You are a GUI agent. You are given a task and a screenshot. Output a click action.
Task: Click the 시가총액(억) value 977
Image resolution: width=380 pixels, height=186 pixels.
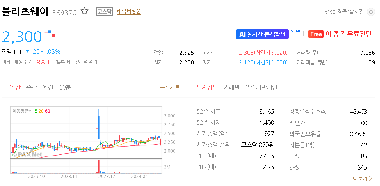click(x=269, y=134)
